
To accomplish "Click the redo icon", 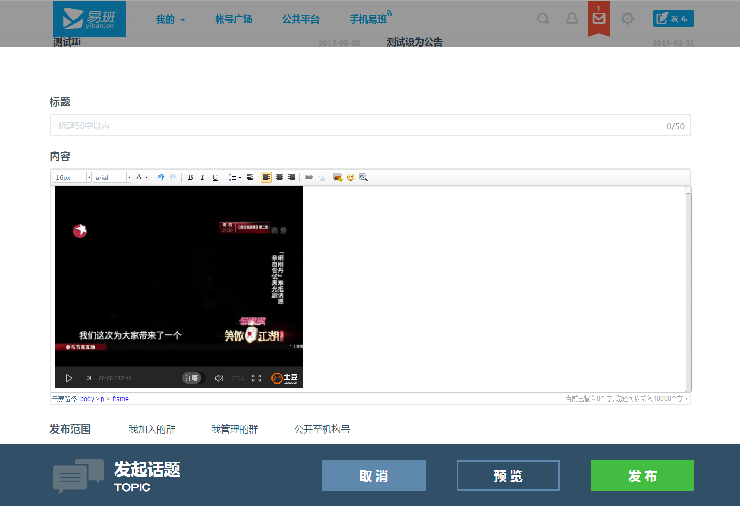I will click(173, 177).
